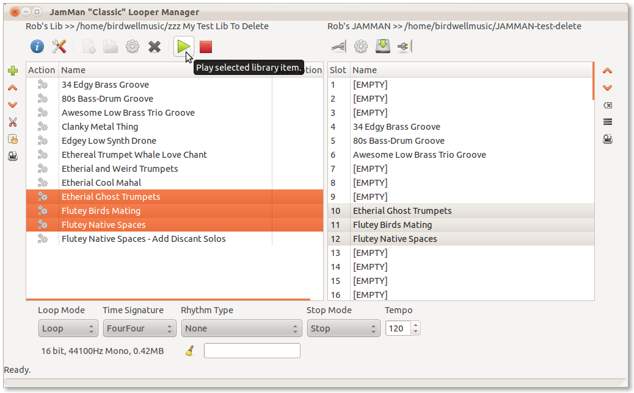634x393 pixels.
Task: Open the Stop Mode dropdown
Action: (x=343, y=328)
